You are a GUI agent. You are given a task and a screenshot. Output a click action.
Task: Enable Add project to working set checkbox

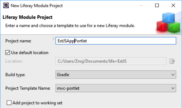(9, 103)
